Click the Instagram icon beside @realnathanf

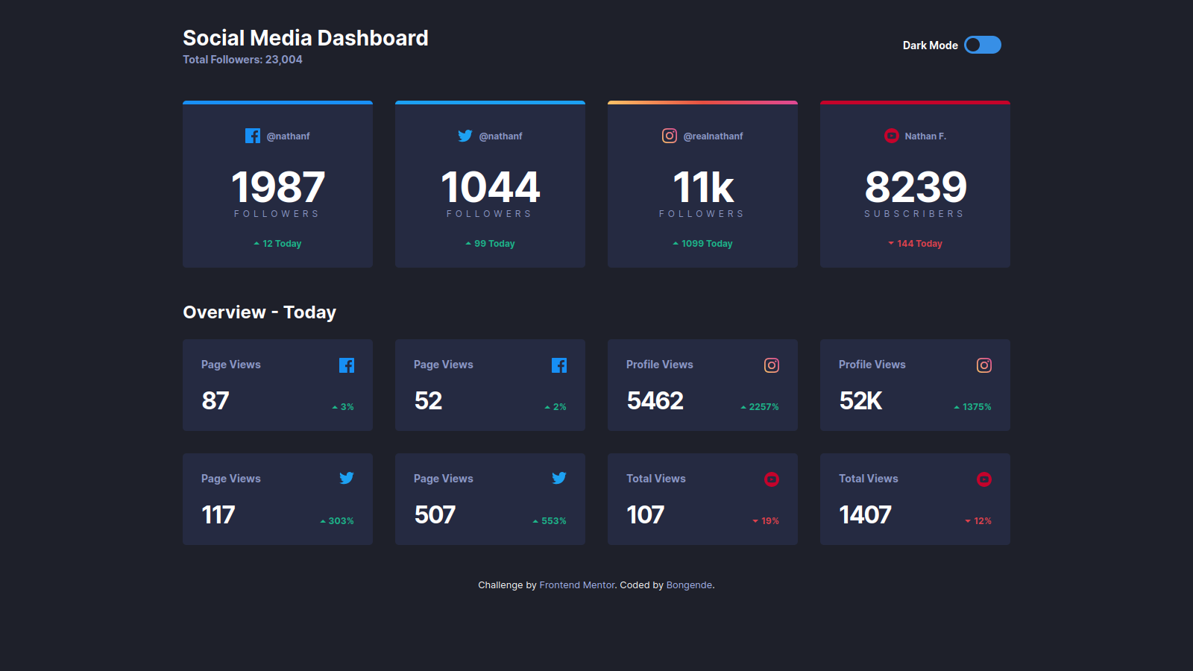(x=670, y=136)
